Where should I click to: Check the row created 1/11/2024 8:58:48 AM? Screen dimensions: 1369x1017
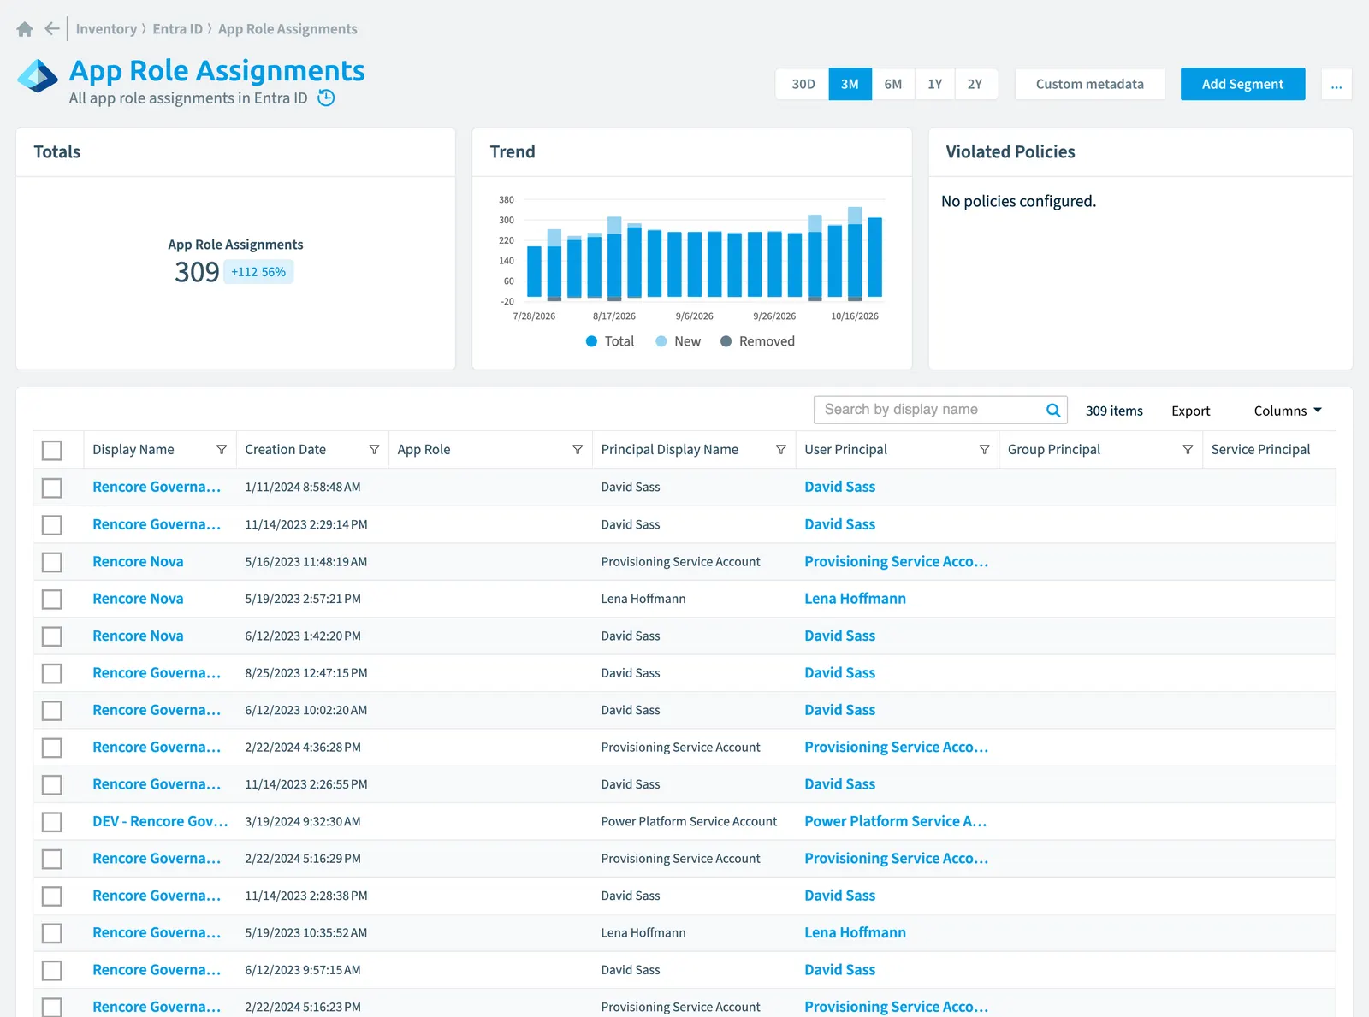[52, 488]
